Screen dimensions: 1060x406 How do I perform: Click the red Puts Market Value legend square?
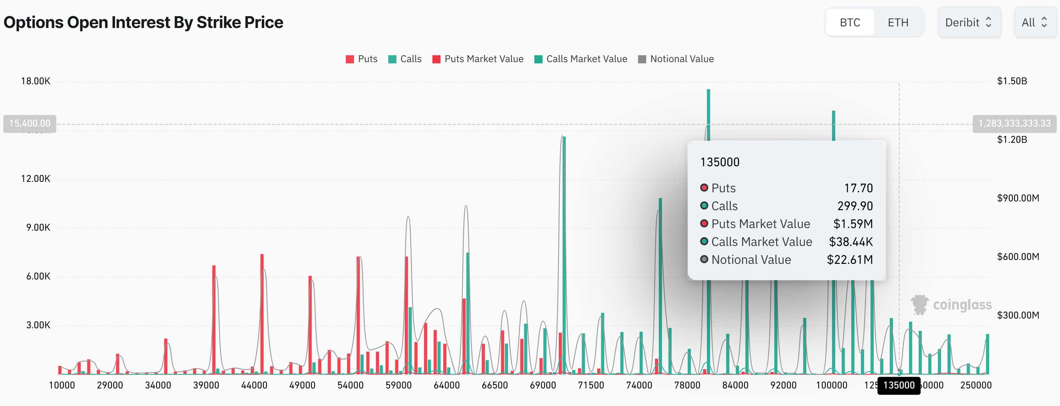point(436,59)
